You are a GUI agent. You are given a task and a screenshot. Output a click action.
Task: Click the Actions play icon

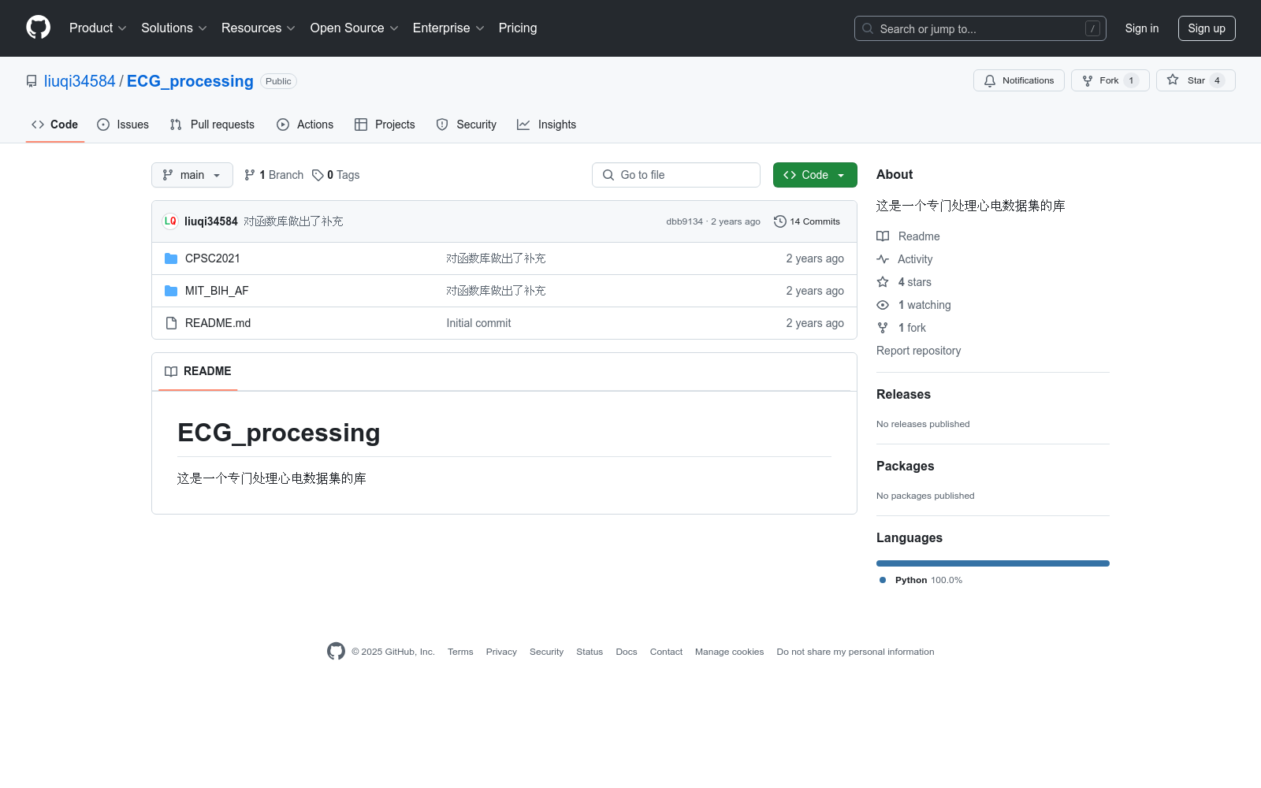coord(283,125)
